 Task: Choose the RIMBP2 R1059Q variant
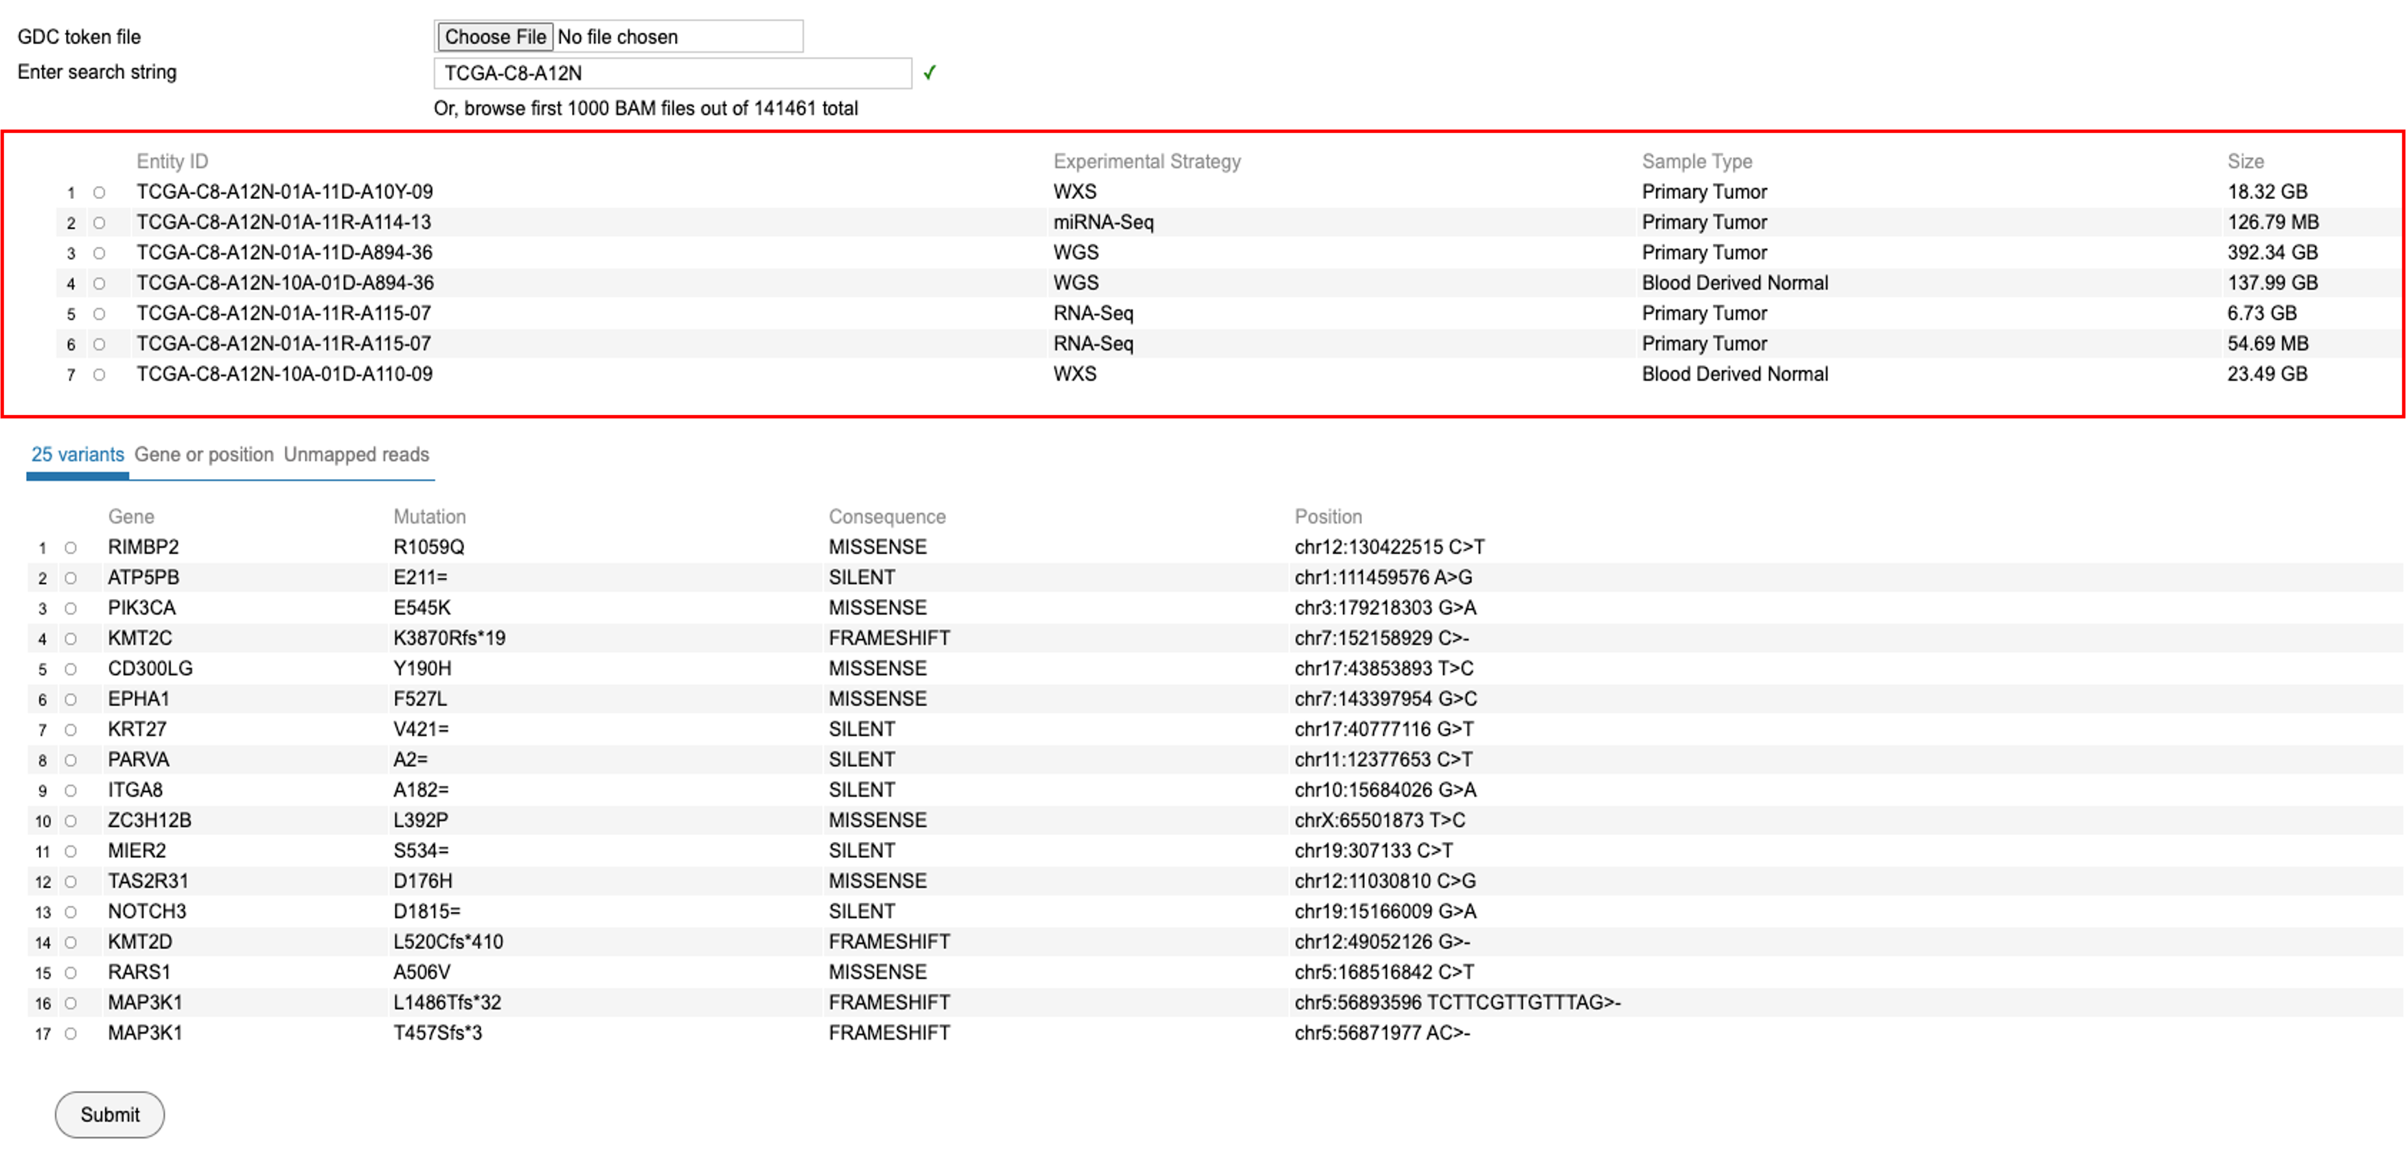pos(70,548)
